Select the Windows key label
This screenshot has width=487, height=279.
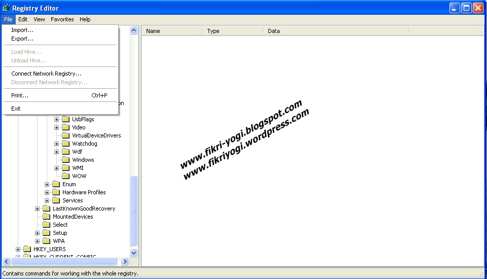pyautogui.click(x=83, y=160)
